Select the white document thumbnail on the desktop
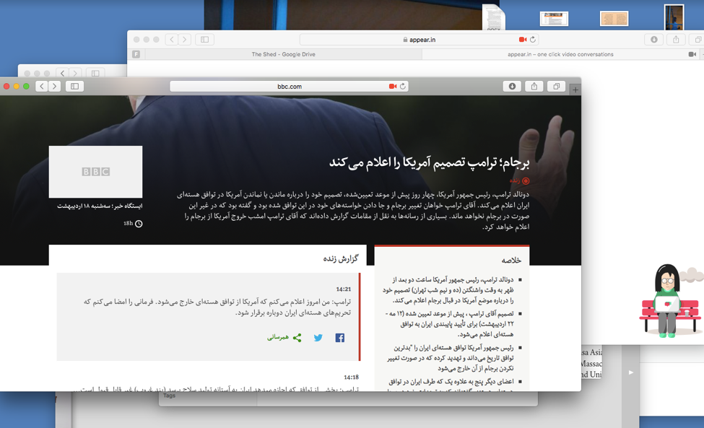This screenshot has height=428, width=704. (554, 19)
